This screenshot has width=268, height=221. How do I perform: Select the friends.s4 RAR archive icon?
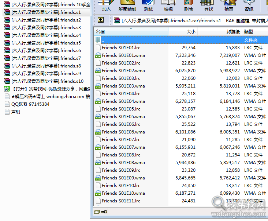click(x=7, y=35)
